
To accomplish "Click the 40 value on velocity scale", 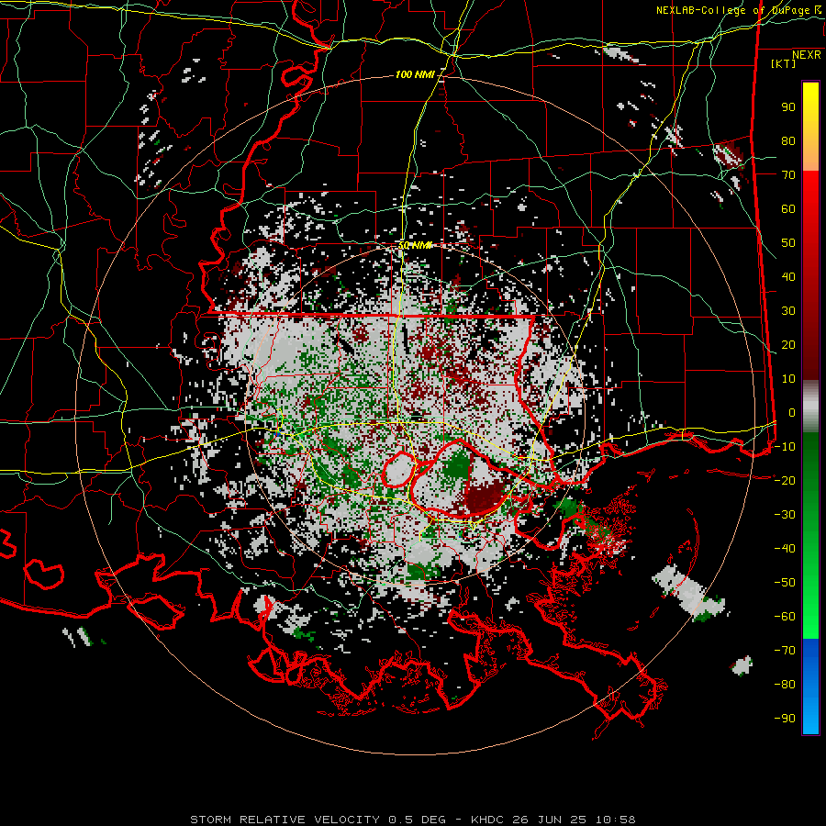I will tap(788, 276).
